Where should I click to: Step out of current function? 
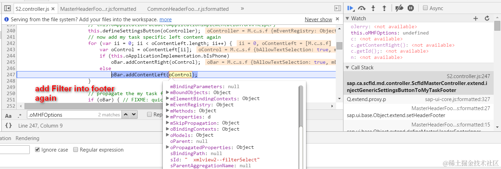(x=384, y=8)
